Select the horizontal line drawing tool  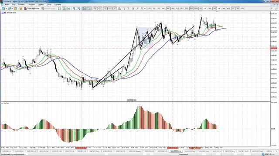pyautogui.click(x=110, y=9)
